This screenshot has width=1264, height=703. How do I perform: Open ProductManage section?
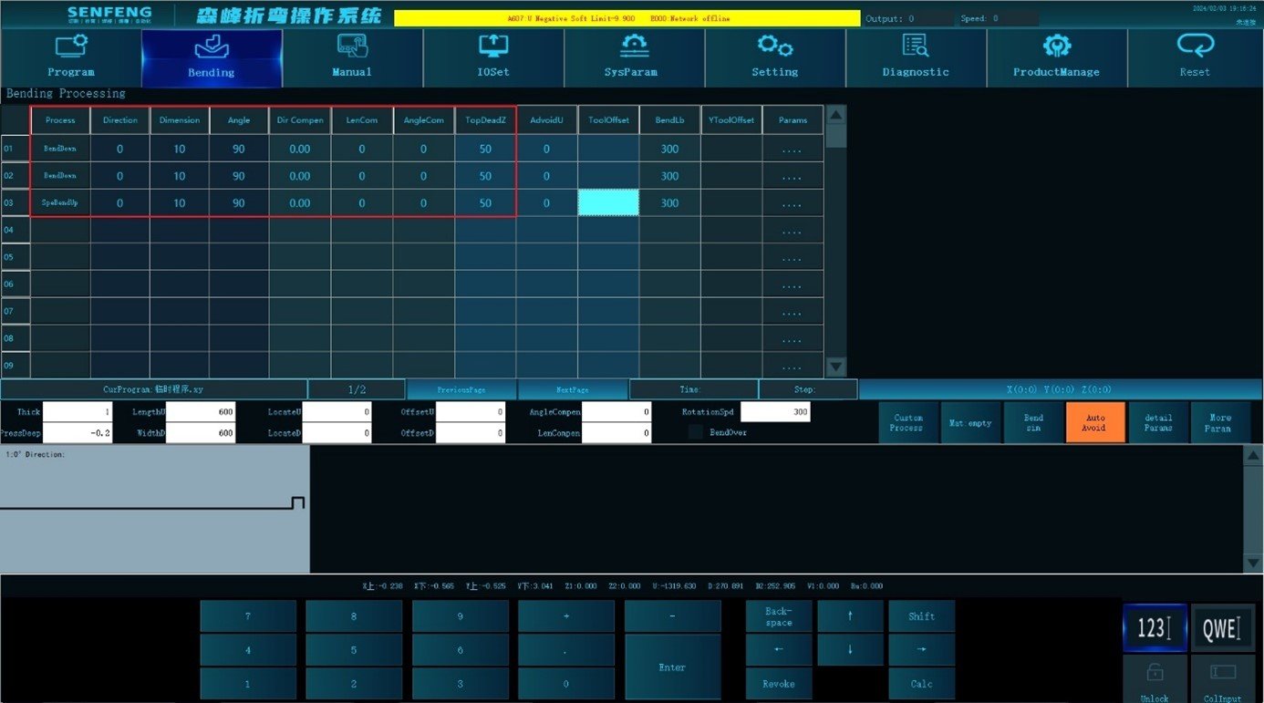1056,57
